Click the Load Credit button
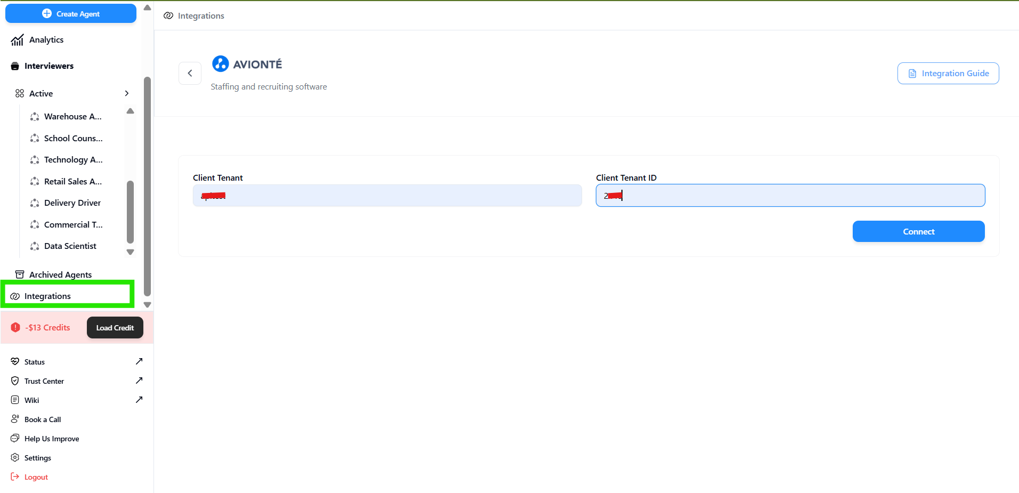1019x493 pixels. pos(115,328)
